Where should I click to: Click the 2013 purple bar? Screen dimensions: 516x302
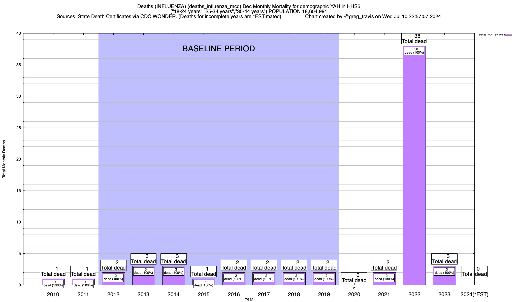point(143,281)
